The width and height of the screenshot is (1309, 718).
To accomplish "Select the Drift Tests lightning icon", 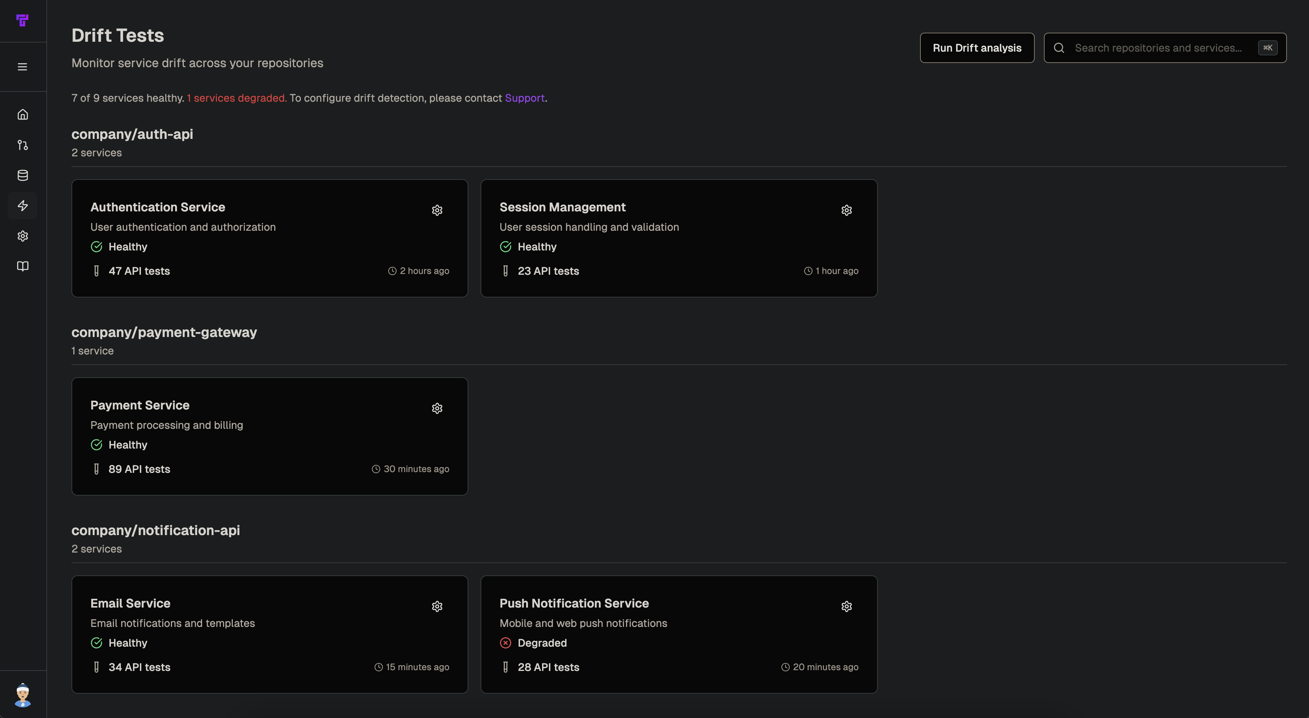I will click(x=23, y=206).
